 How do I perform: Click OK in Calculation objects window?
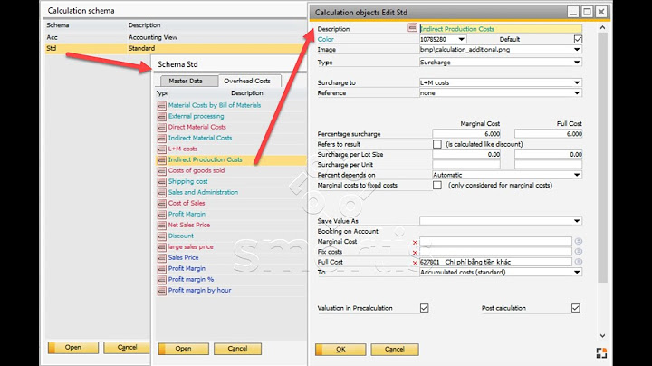click(340, 350)
